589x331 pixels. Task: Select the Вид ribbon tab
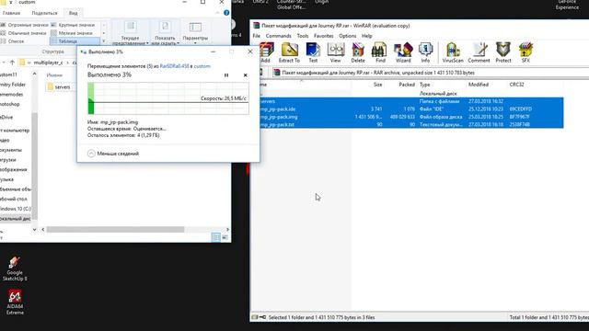pyautogui.click(x=73, y=13)
